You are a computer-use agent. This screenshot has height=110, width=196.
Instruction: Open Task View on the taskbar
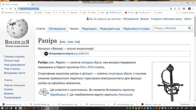click(7, 108)
